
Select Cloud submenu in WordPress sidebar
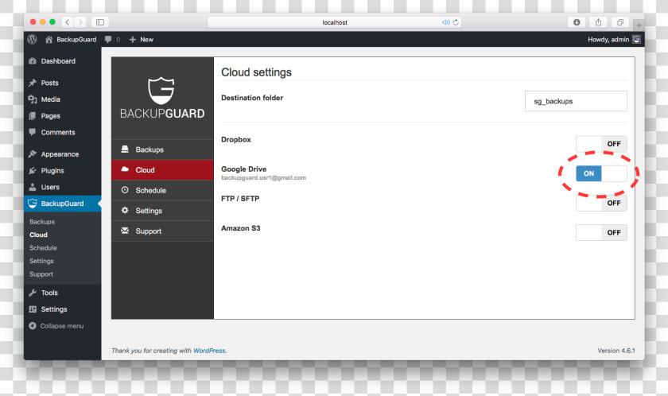tap(38, 235)
